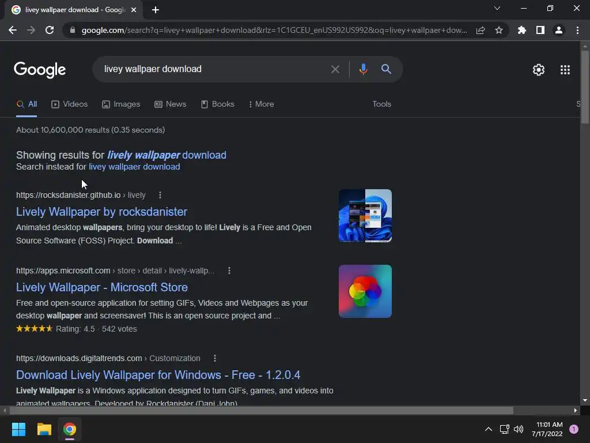The height and width of the screenshot is (443, 590).
Task: Start voice search with the microphone icon
Action: click(x=363, y=69)
